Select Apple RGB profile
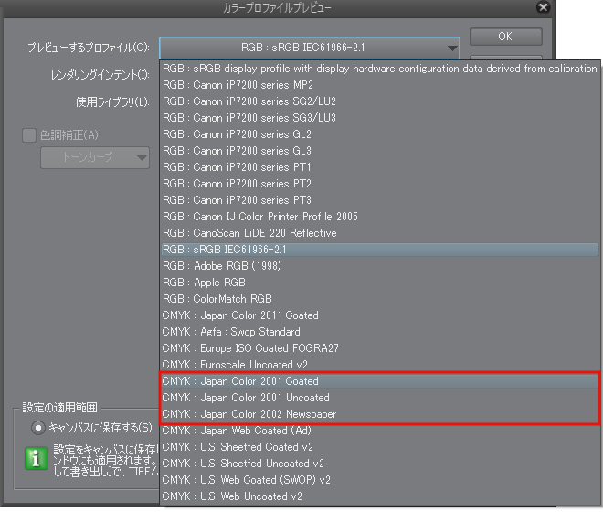The image size is (603, 512). pos(379,283)
